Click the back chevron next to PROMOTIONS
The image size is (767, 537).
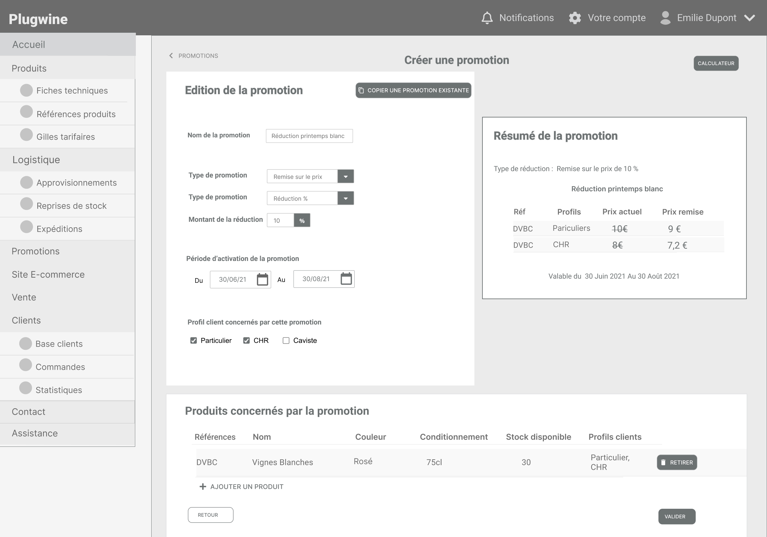[171, 56]
